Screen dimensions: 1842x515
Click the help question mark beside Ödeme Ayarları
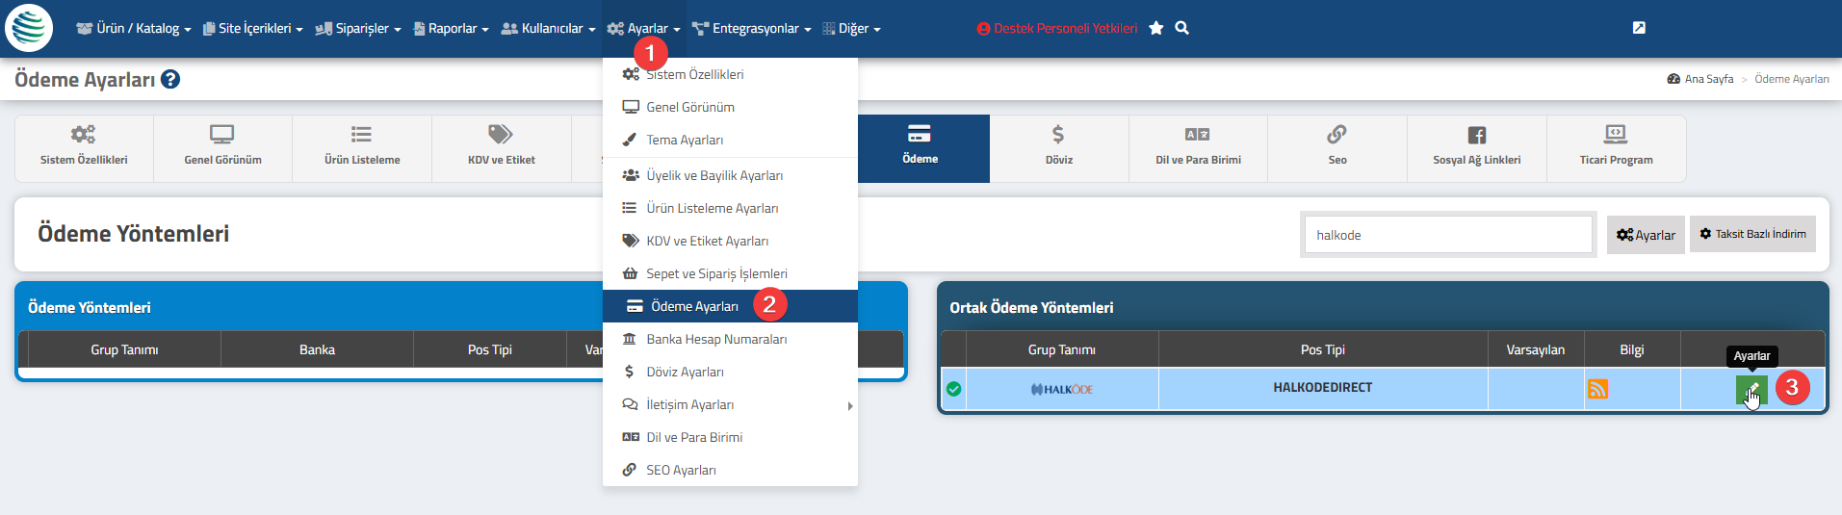pyautogui.click(x=170, y=79)
